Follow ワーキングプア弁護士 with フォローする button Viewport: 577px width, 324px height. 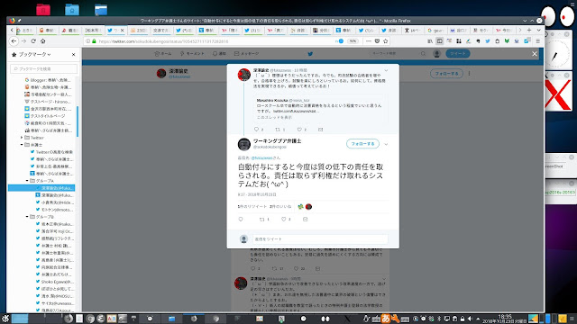click(362, 144)
